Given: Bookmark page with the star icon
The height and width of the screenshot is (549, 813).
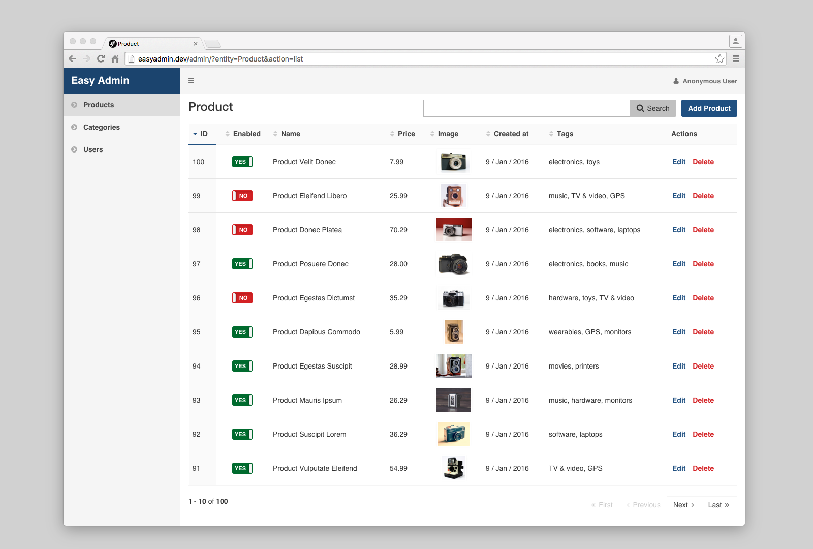Looking at the screenshot, I should tap(720, 59).
